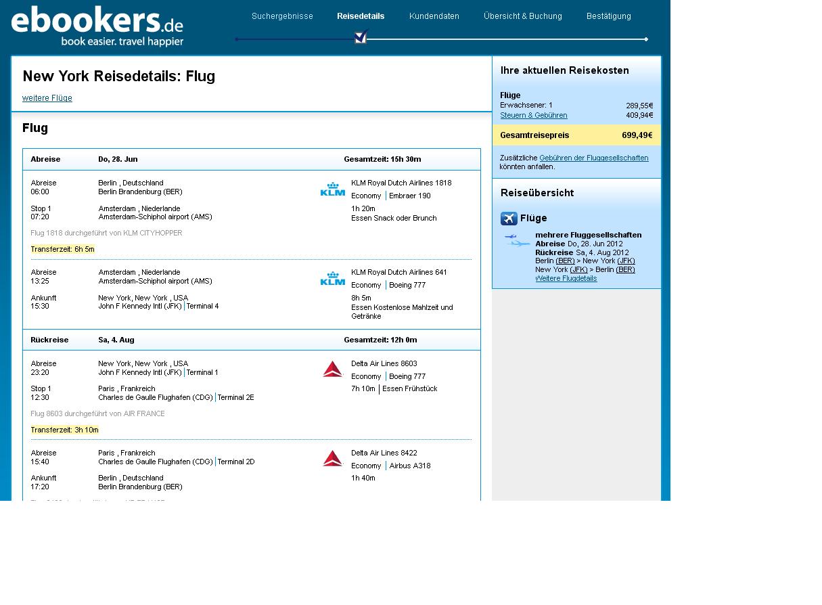Click Delta Air Lines 8603 text
The height and width of the screenshot is (605, 822).
[384, 363]
